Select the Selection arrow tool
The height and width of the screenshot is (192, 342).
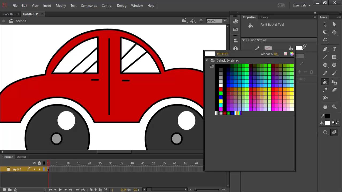point(325,25)
